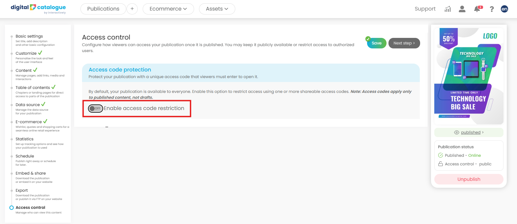Click the eye icon beside published
Screen dimensions: 517x224
click(x=456, y=132)
